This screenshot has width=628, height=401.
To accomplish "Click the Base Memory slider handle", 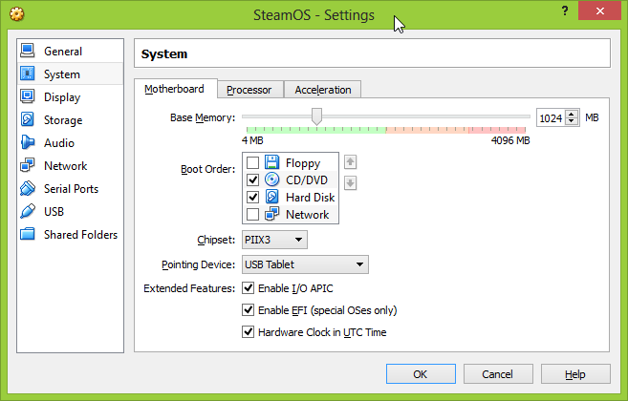I will [316, 116].
